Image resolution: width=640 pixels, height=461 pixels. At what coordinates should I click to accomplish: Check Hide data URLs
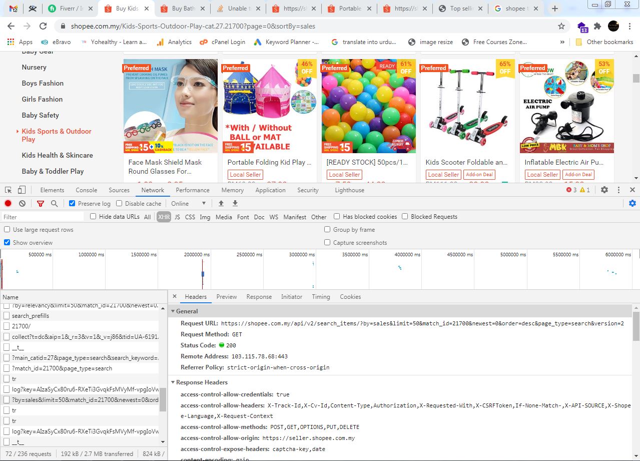click(93, 216)
